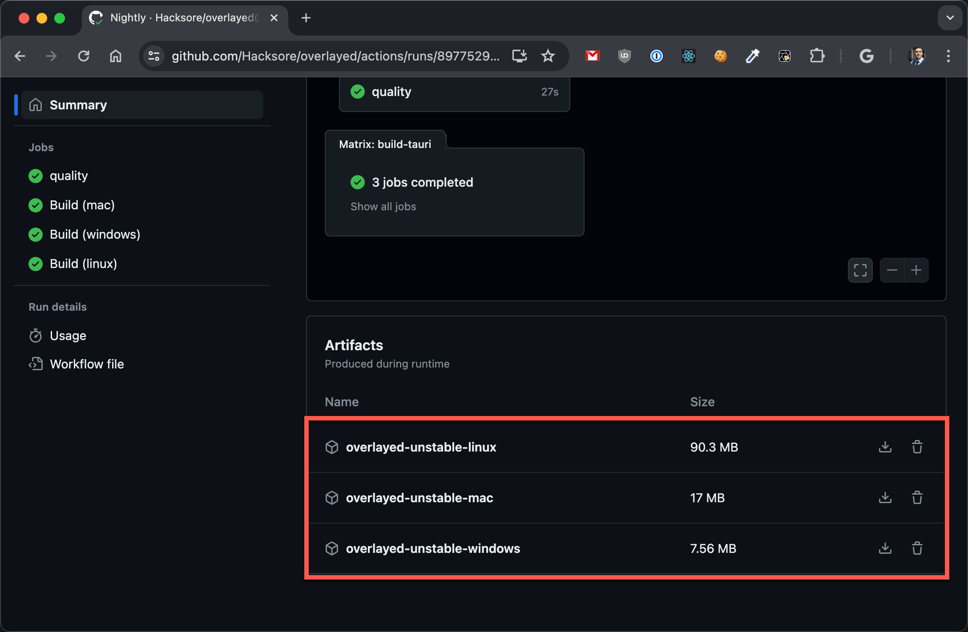The width and height of the screenshot is (968, 632).
Task: Click the 90.3 MB size value
Action: point(714,447)
